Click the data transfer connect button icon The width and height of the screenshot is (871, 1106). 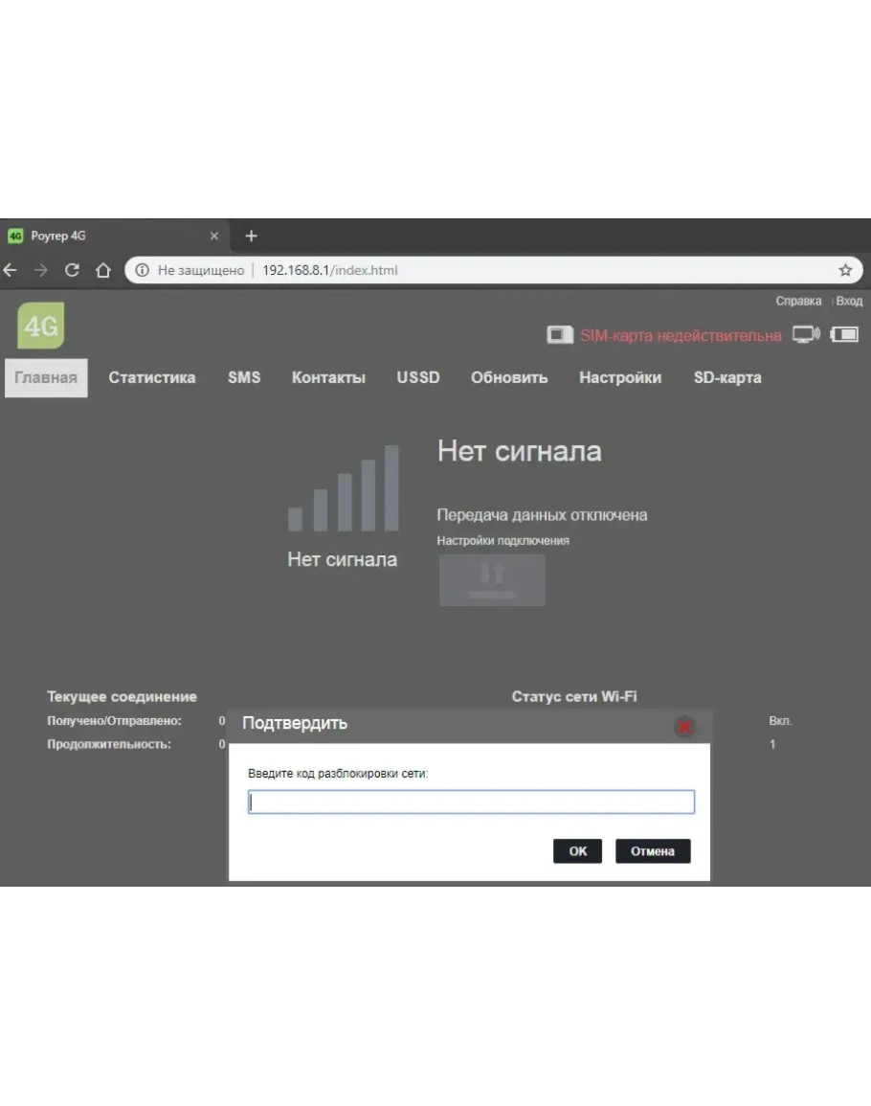click(492, 580)
